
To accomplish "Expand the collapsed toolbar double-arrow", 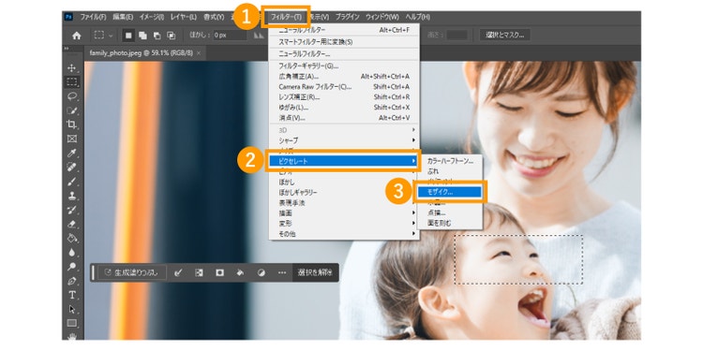I will click(67, 49).
